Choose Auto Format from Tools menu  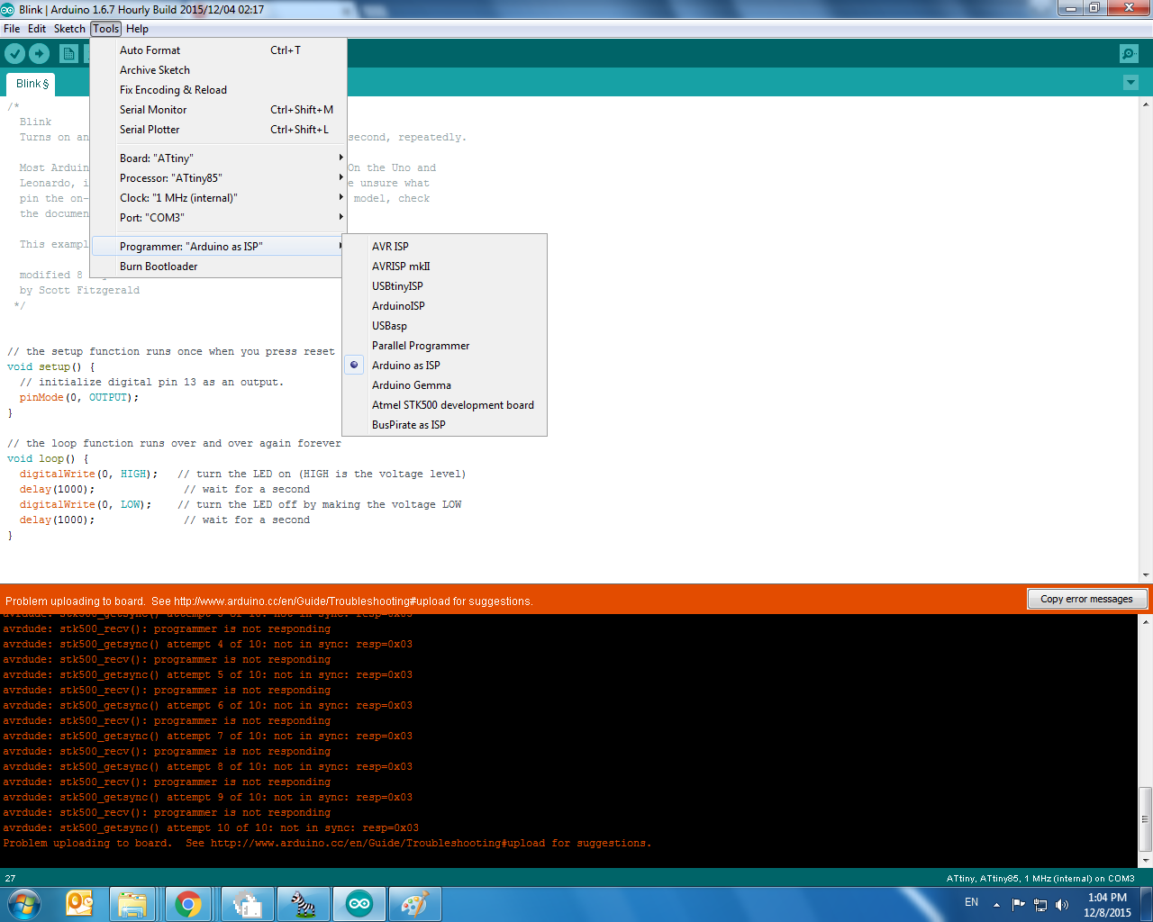(x=218, y=50)
